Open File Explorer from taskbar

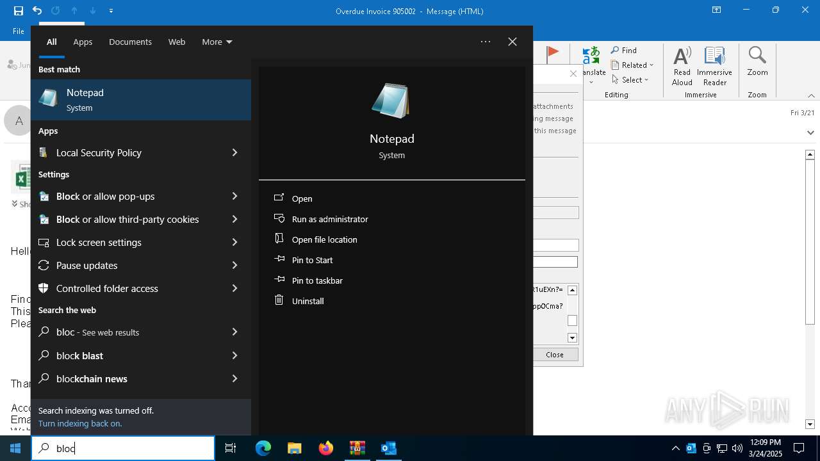point(294,448)
